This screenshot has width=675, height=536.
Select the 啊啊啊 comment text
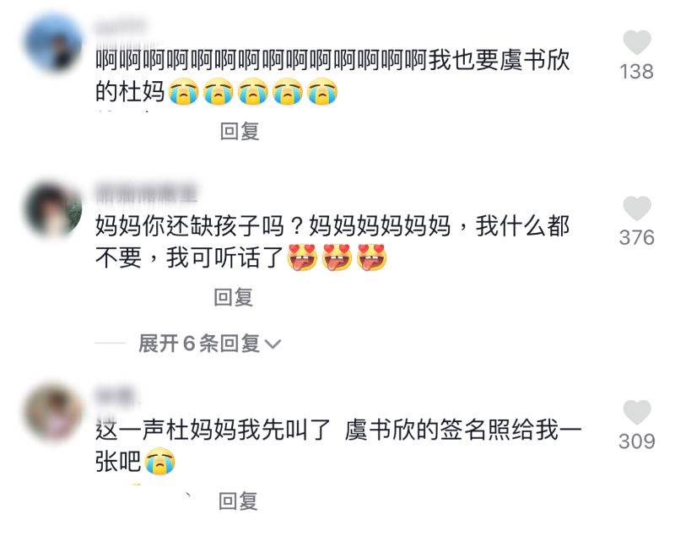(x=332, y=76)
